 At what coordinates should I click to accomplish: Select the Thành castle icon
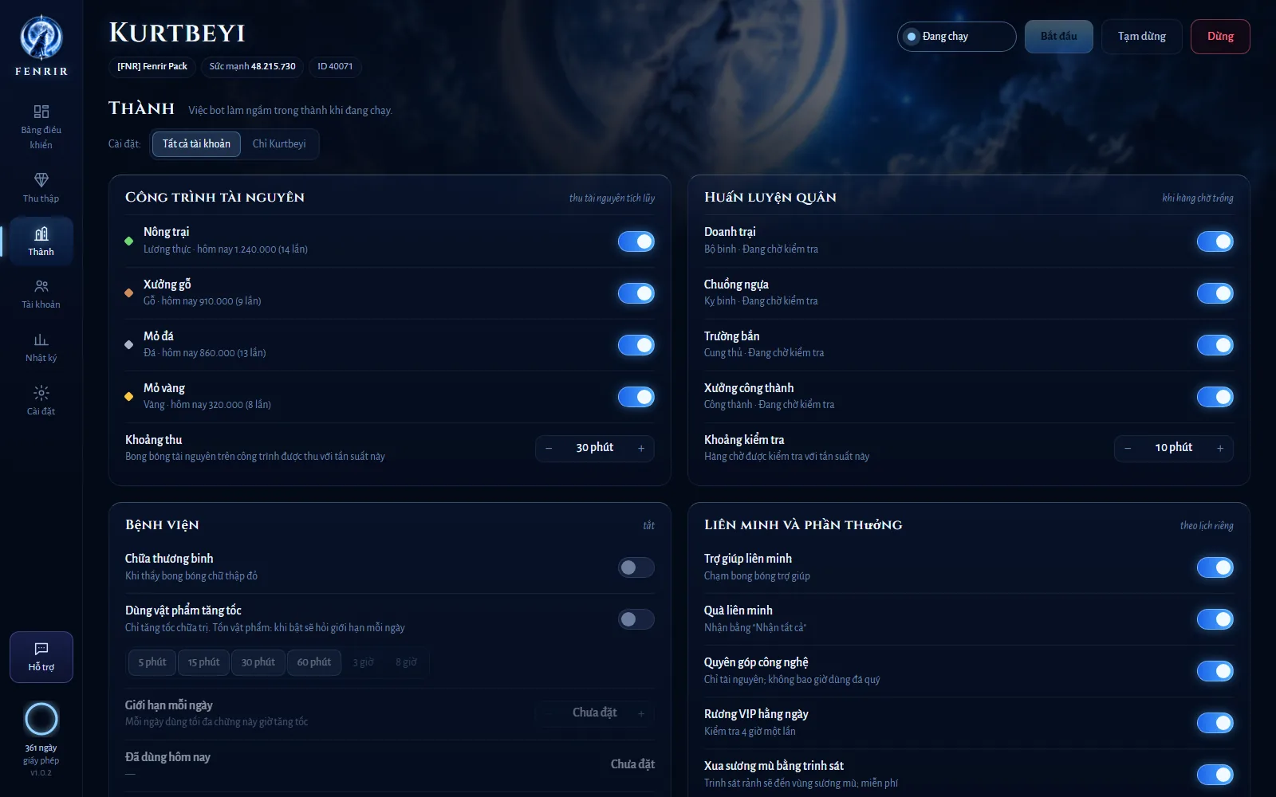tap(41, 234)
